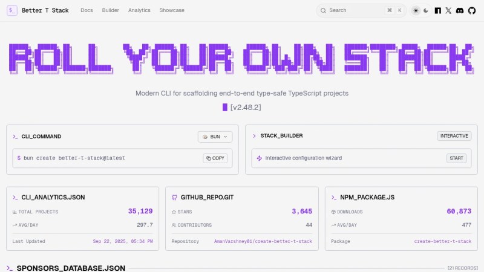Click START on configuration wizard
Viewport: 484px width, 272px height.
(456, 158)
